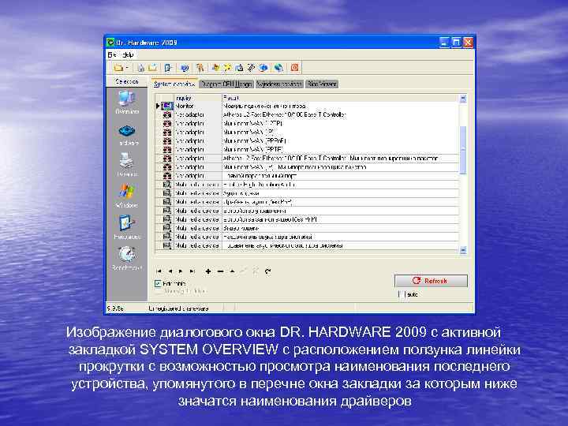This screenshot has width=568, height=426.
Task: Switch to the fourth Viewer tab
Action: [322, 84]
